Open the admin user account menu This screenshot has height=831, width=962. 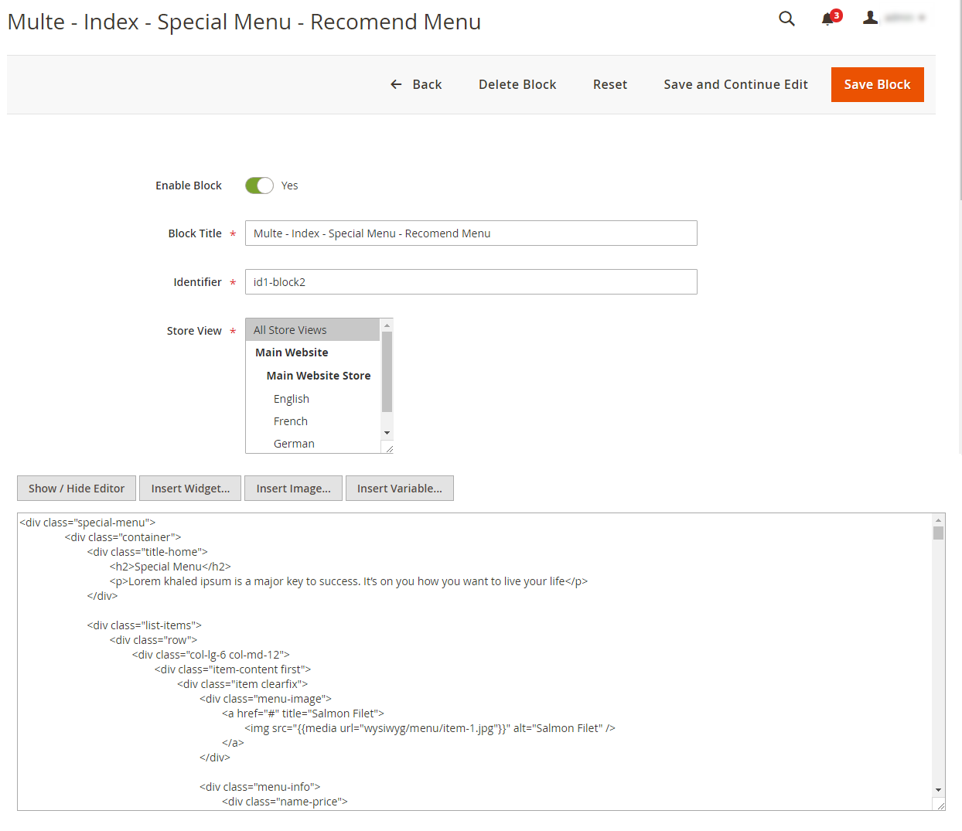[x=893, y=18]
